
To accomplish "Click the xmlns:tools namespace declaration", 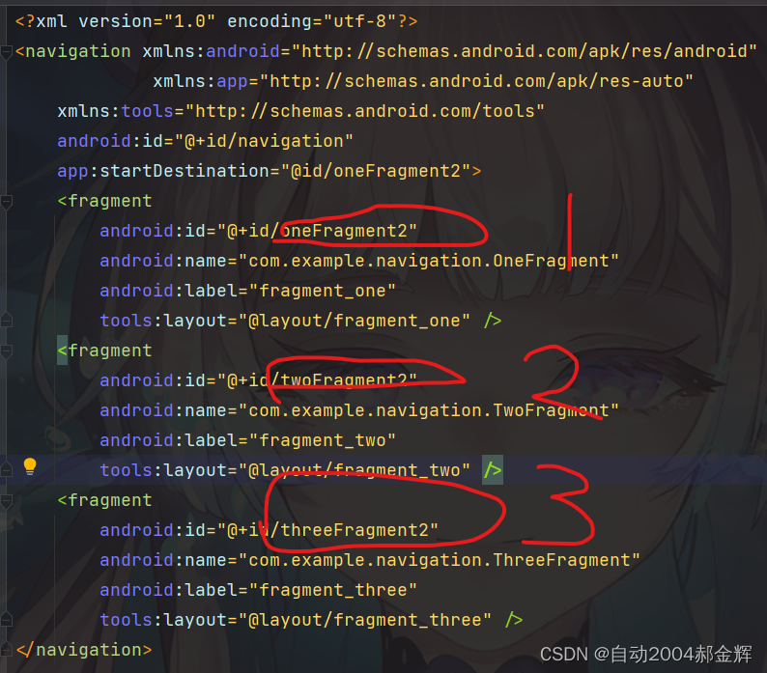I will (x=300, y=111).
